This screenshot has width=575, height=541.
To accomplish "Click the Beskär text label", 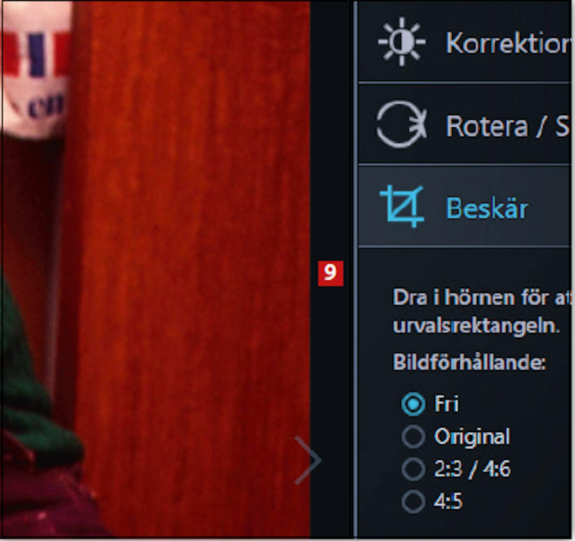I will (x=487, y=208).
